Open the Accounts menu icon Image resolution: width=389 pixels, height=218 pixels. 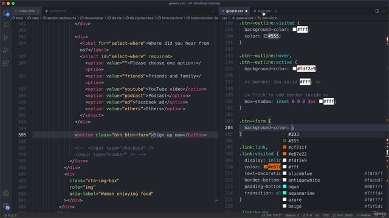(6, 193)
